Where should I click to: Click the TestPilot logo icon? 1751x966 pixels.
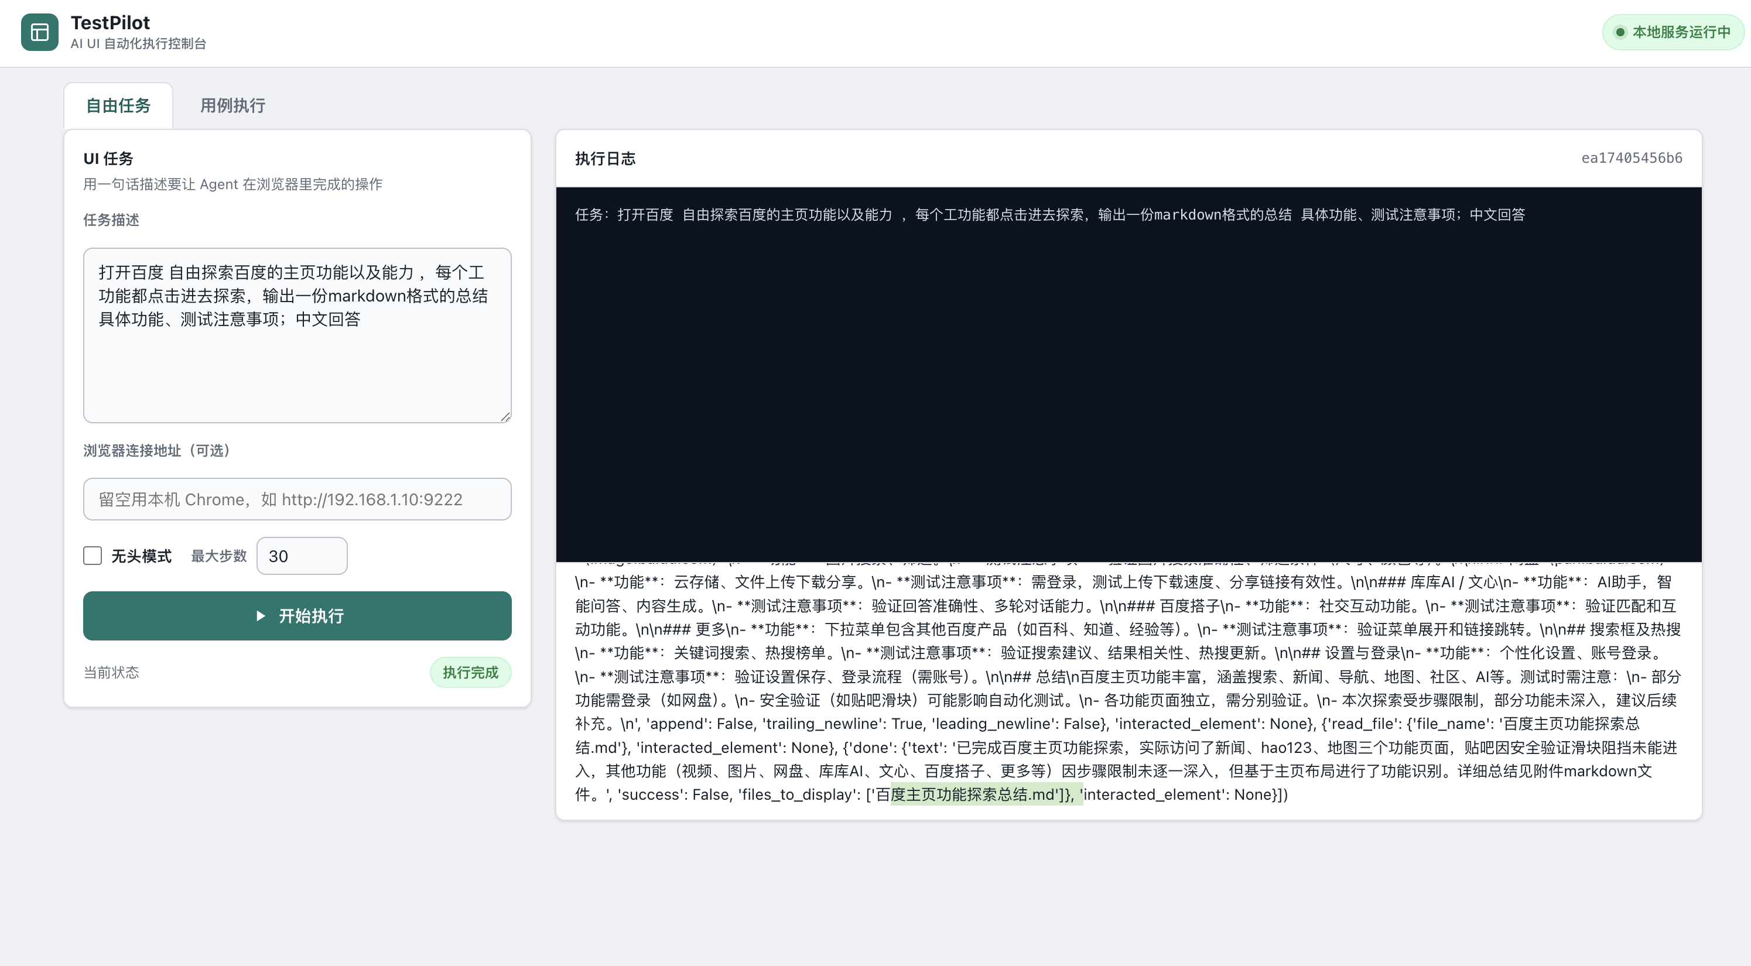39,32
